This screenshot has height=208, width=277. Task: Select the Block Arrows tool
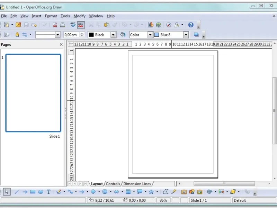[x=116, y=192]
